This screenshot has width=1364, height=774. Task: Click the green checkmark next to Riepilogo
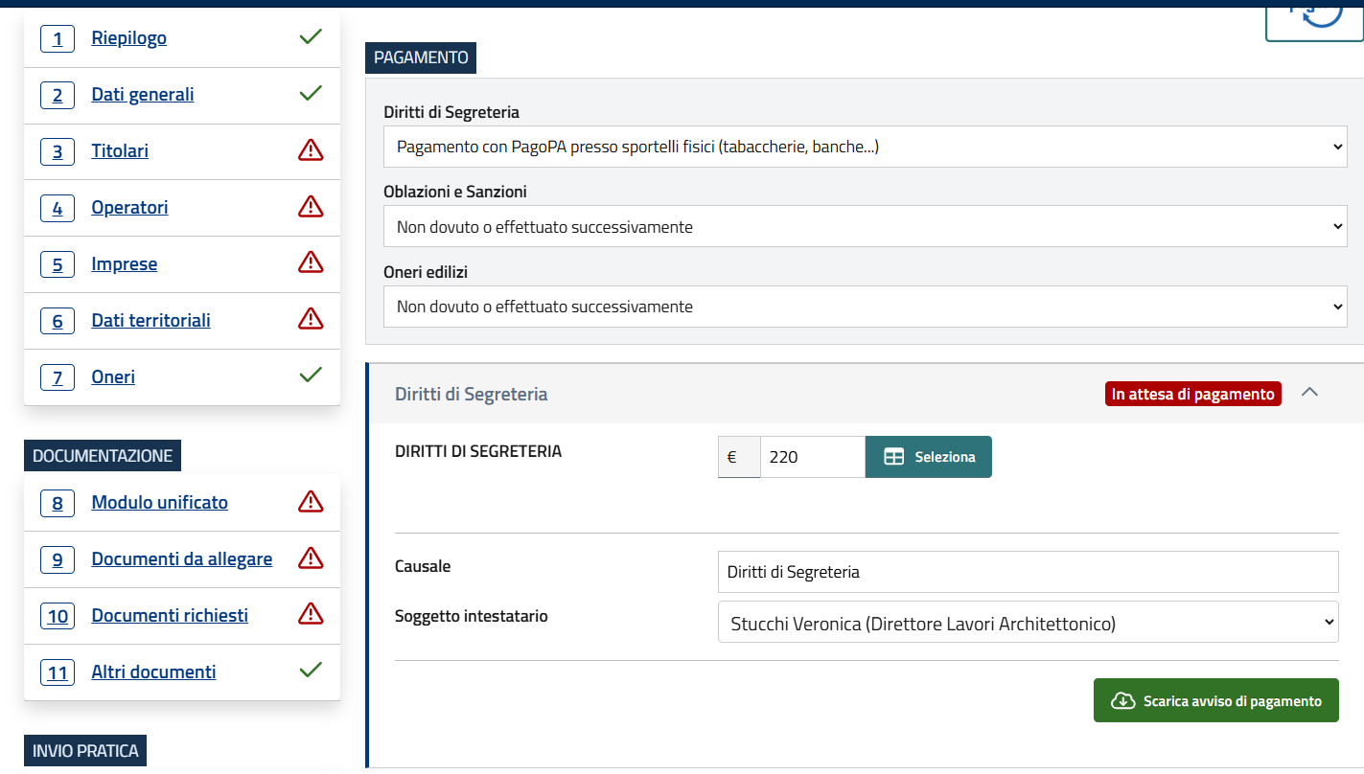click(311, 37)
